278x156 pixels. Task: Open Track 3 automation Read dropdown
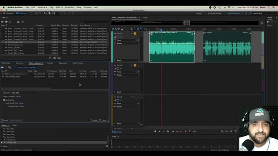pos(128,123)
